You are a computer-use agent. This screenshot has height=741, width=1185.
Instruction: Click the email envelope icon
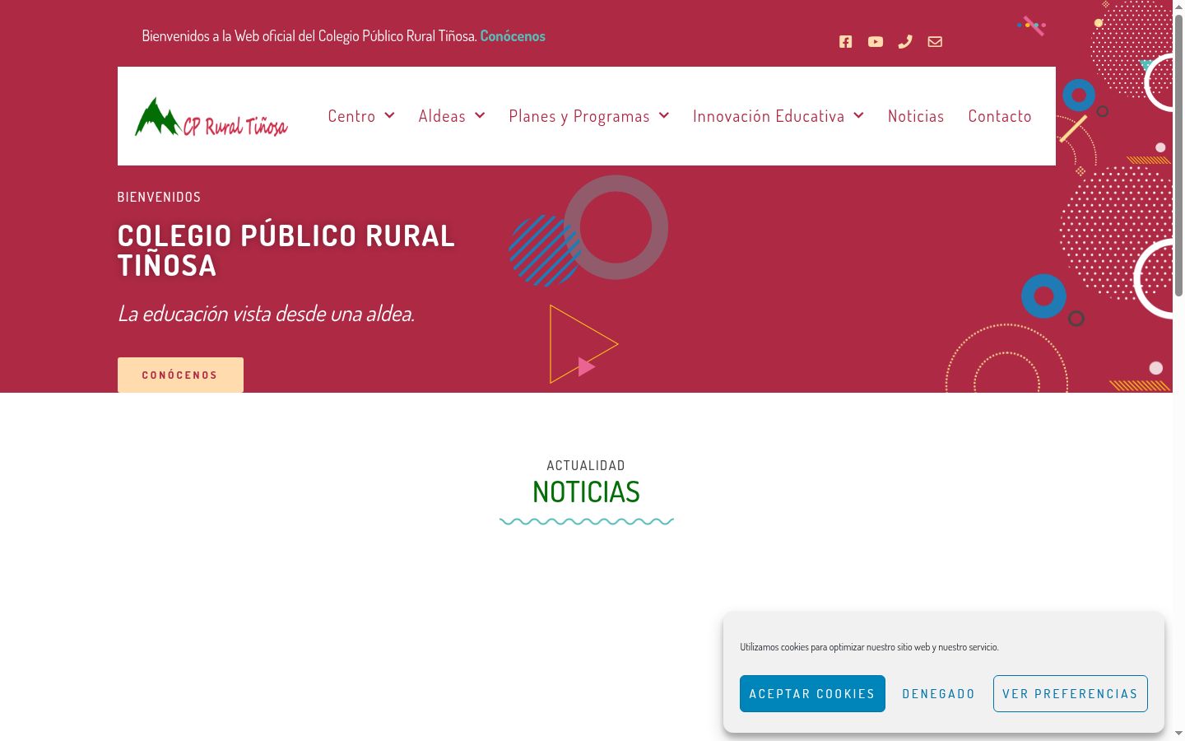[935, 42]
